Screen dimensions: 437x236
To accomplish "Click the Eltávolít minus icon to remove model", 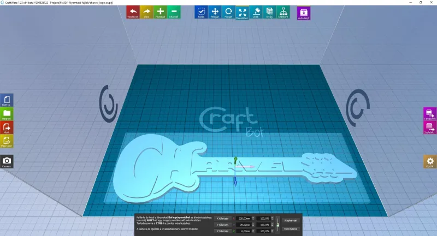I will pyautogui.click(x=174, y=12).
